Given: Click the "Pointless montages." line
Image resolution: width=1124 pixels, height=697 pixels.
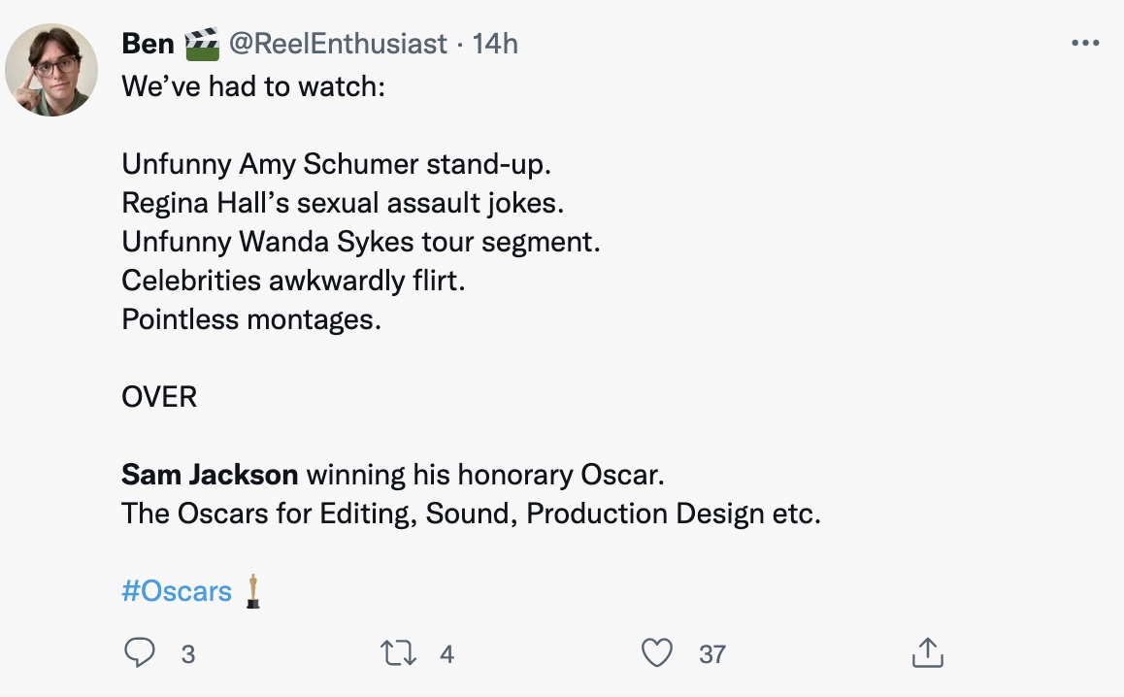Looking at the screenshot, I should point(251,318).
